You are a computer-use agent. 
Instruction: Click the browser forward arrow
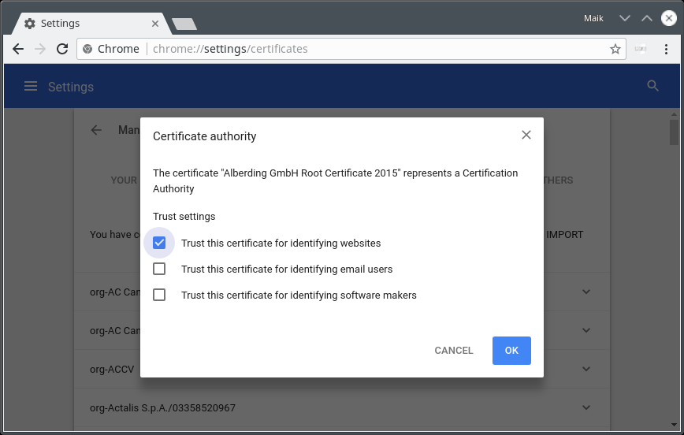[40, 49]
